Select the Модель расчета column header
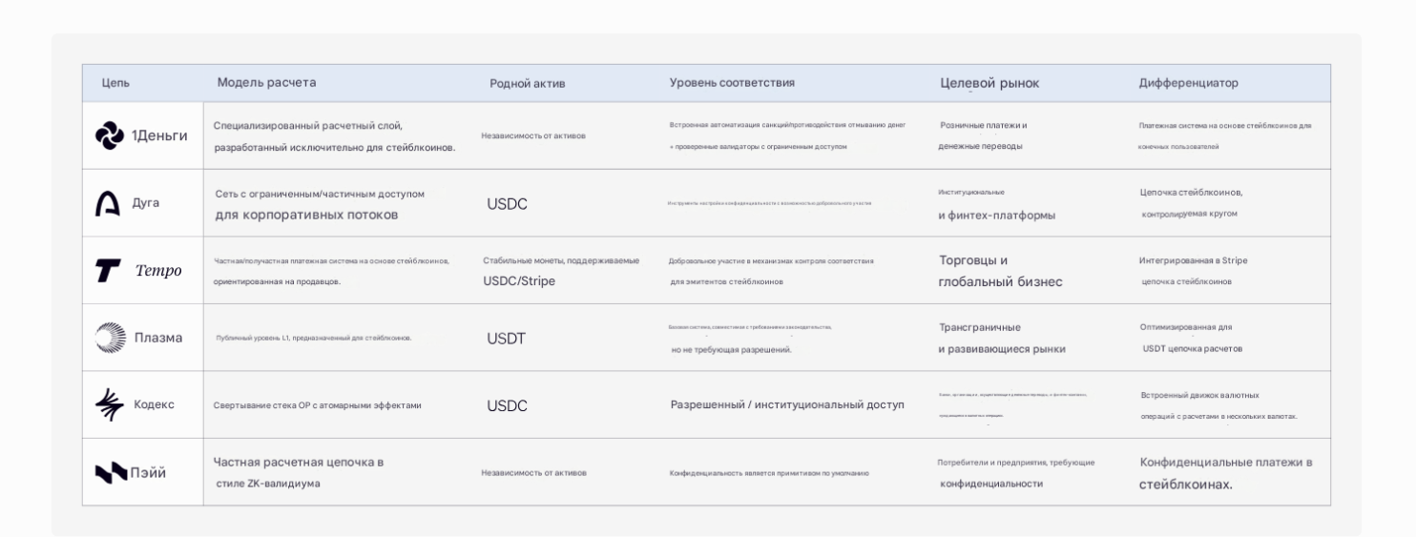This screenshot has height=537, width=1416. click(266, 83)
